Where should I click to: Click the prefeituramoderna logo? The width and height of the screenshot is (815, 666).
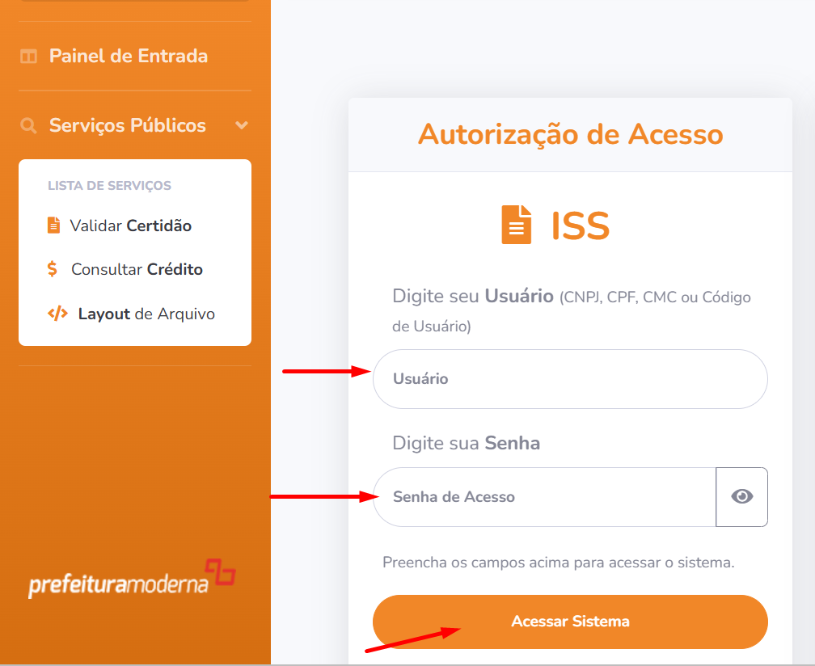132,579
